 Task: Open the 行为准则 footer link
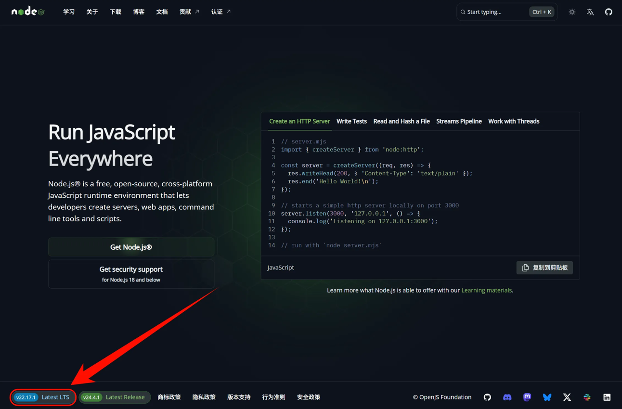tap(273, 397)
